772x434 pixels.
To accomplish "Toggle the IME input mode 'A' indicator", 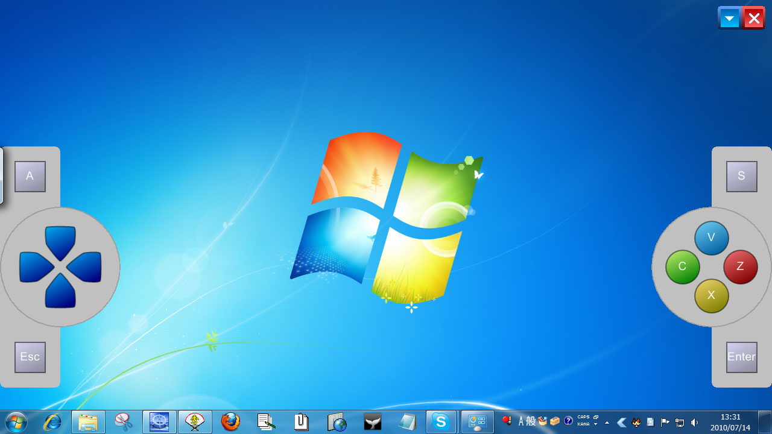I will click(521, 421).
